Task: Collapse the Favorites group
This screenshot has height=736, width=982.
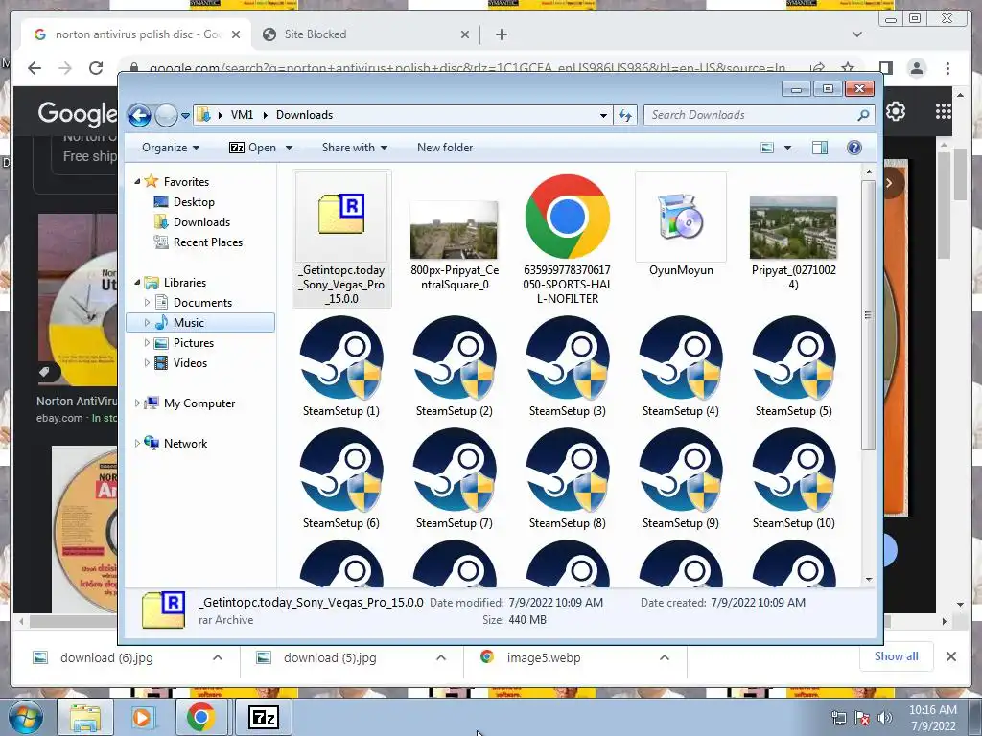Action: [x=137, y=181]
